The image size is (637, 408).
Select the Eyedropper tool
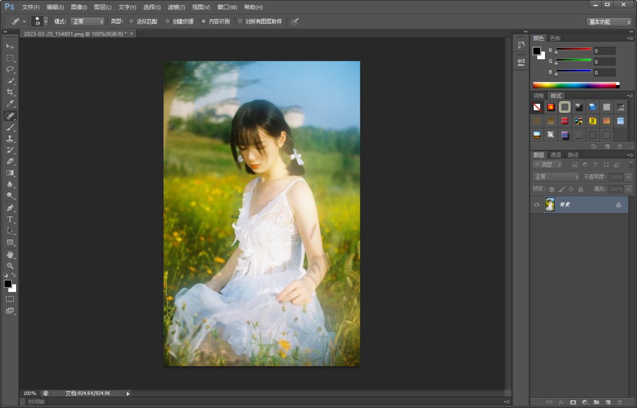pyautogui.click(x=10, y=104)
